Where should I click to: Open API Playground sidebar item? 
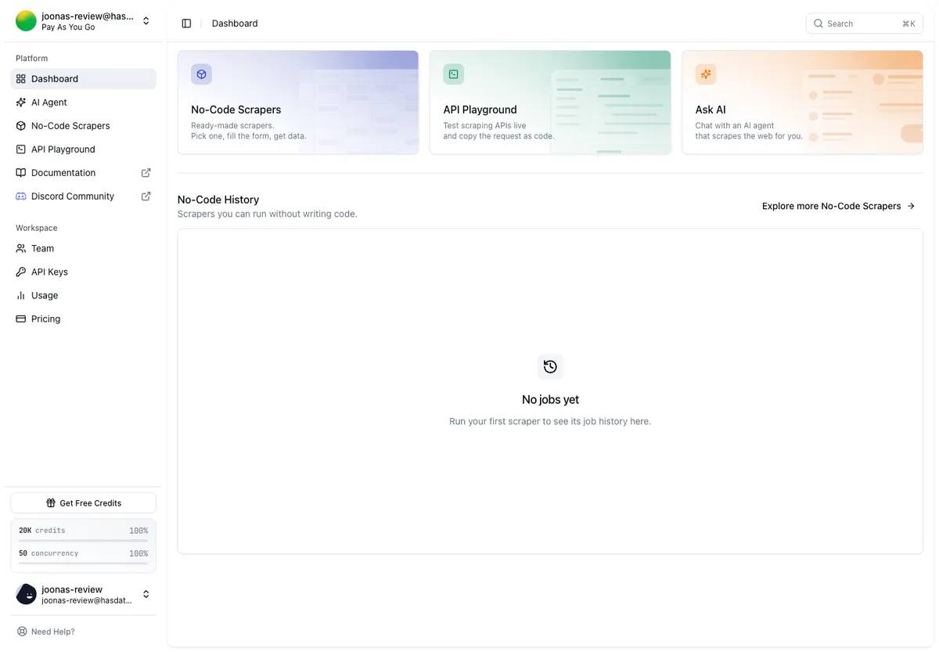pyautogui.click(x=83, y=149)
